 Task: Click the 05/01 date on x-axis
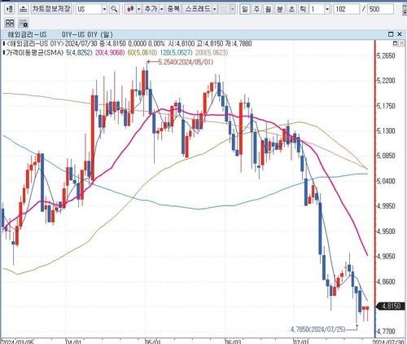[153, 342]
